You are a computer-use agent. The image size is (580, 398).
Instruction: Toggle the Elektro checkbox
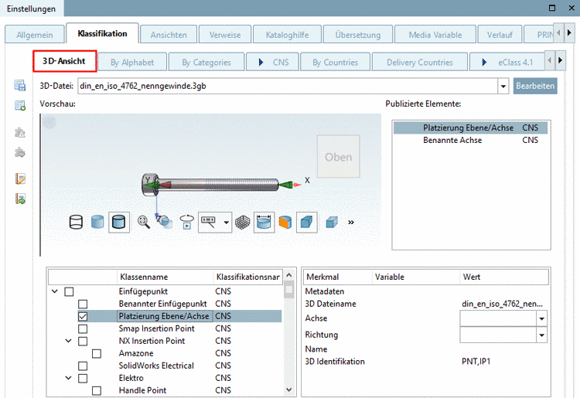coord(83,379)
